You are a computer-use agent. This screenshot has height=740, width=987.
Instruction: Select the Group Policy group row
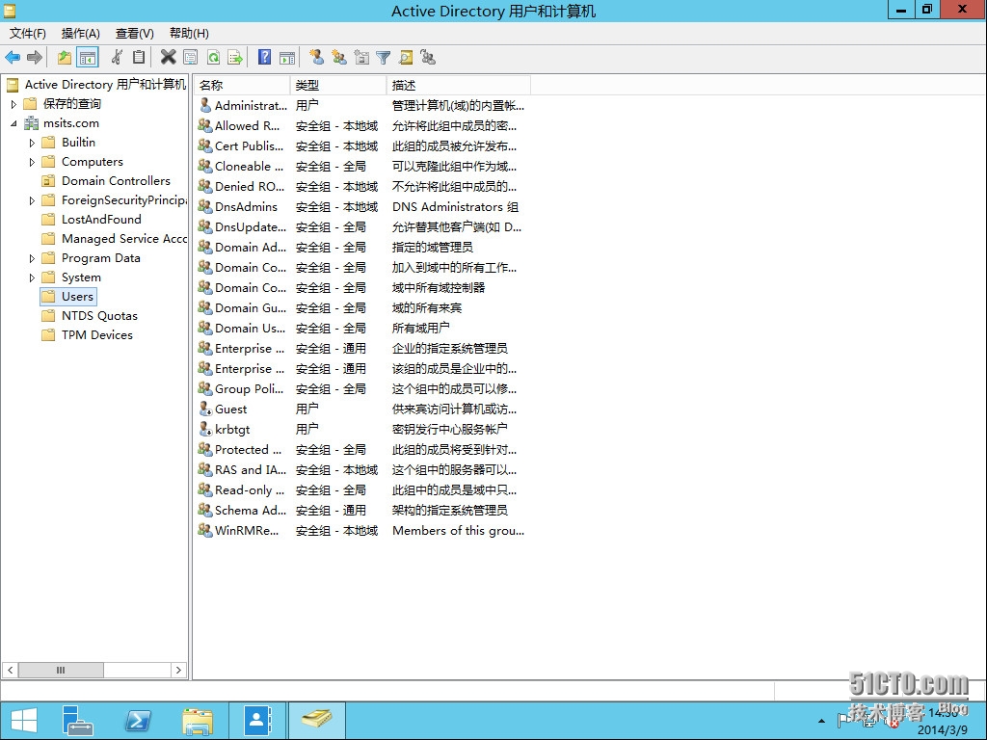pos(361,389)
